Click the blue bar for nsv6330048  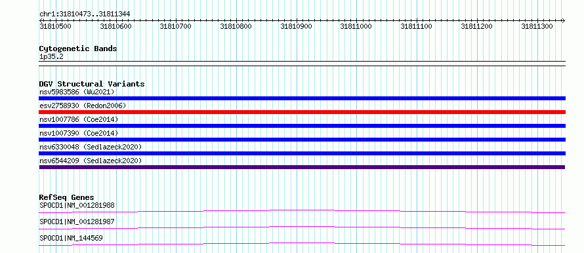click(302, 153)
